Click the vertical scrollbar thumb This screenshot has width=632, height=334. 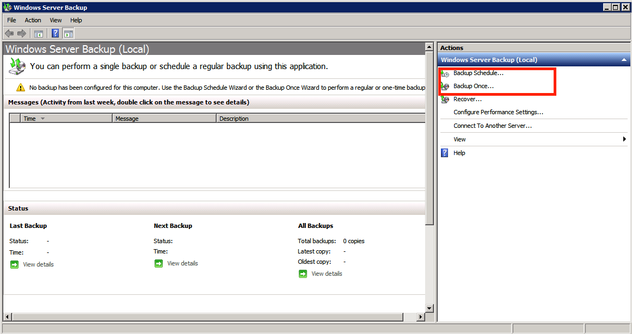[429, 138]
